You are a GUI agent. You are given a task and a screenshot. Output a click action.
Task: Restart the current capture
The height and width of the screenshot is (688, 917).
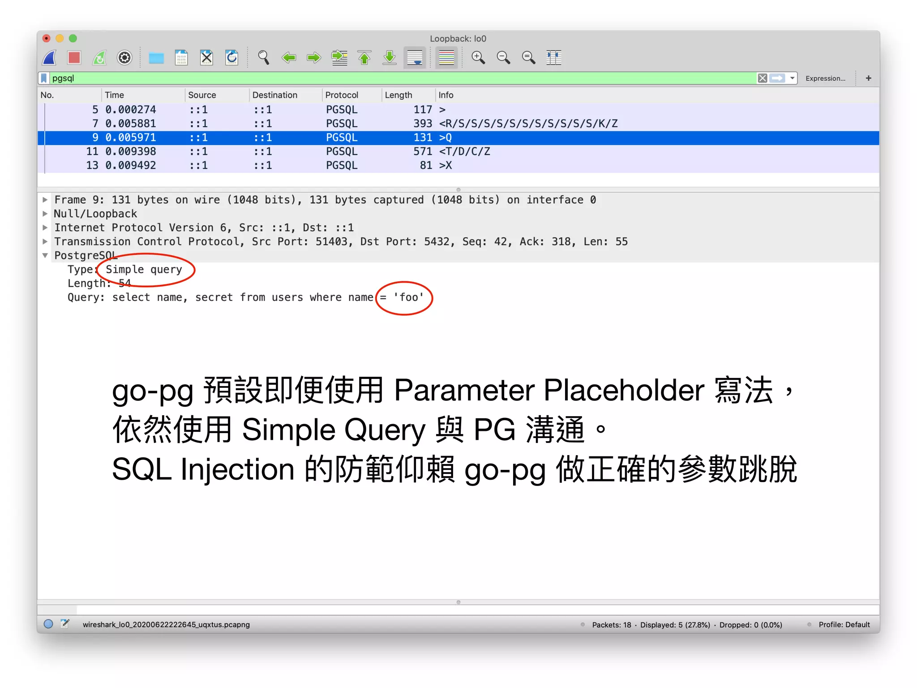coord(99,57)
